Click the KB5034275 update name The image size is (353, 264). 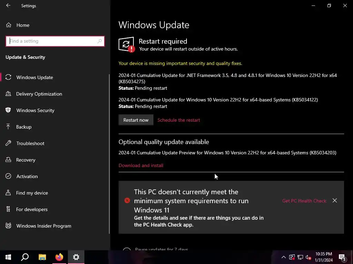click(228, 78)
